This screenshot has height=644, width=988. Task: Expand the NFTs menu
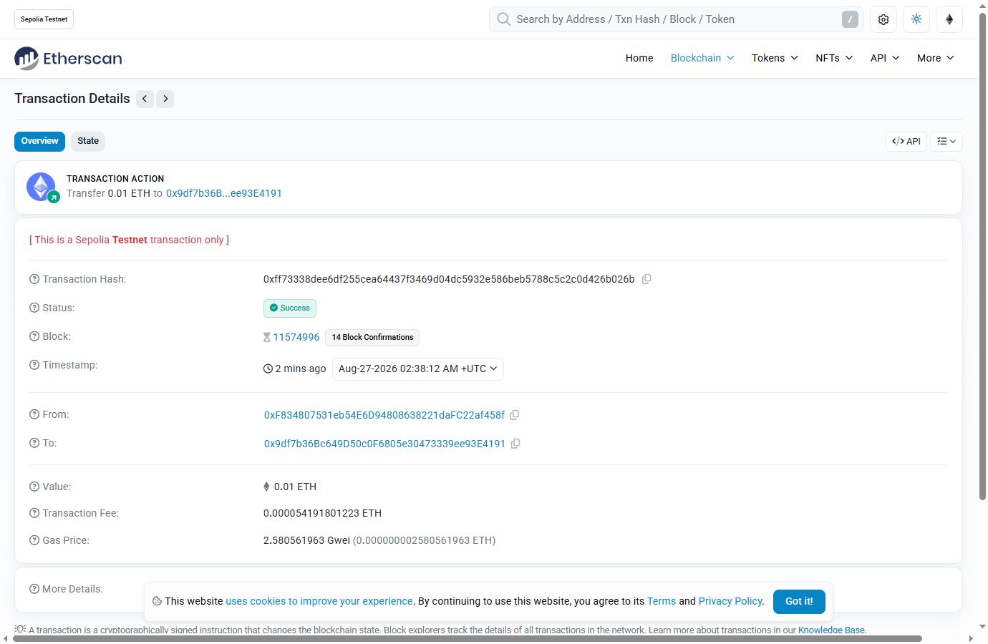tap(834, 58)
